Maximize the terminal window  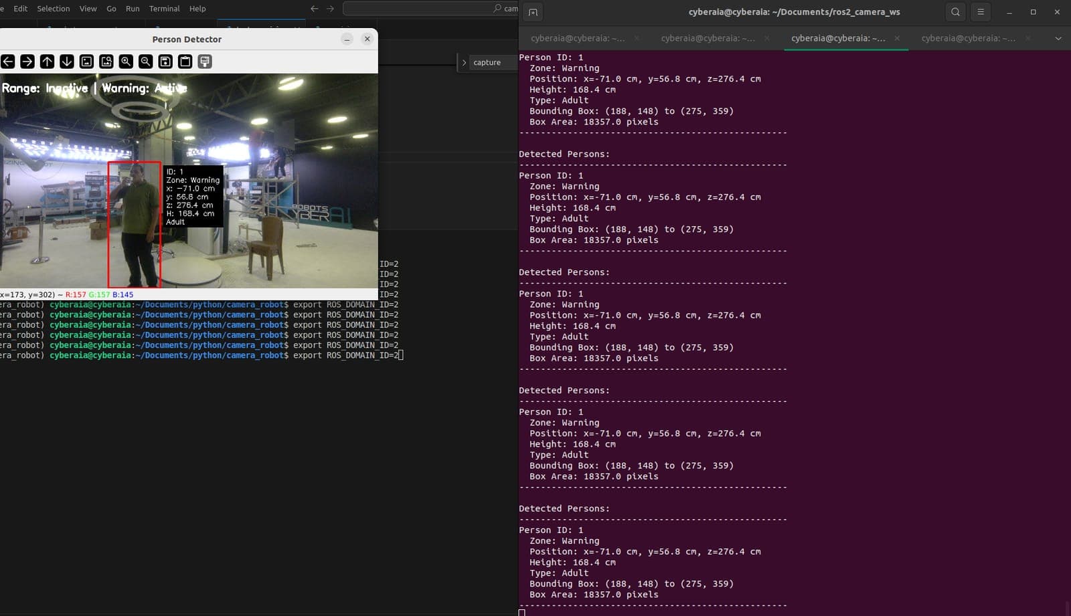pyautogui.click(x=1033, y=12)
